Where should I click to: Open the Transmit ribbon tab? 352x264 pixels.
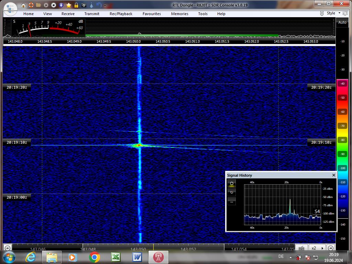tap(92, 14)
